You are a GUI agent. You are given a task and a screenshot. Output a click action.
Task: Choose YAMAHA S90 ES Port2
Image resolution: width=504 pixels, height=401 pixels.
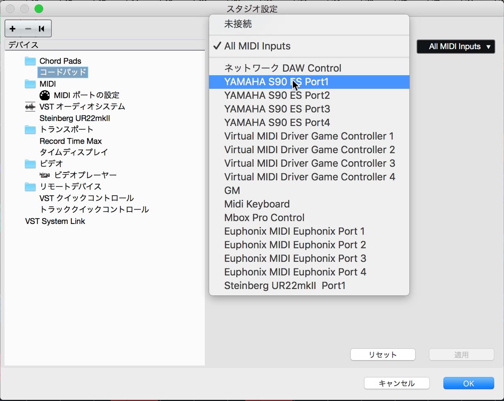pos(309,95)
